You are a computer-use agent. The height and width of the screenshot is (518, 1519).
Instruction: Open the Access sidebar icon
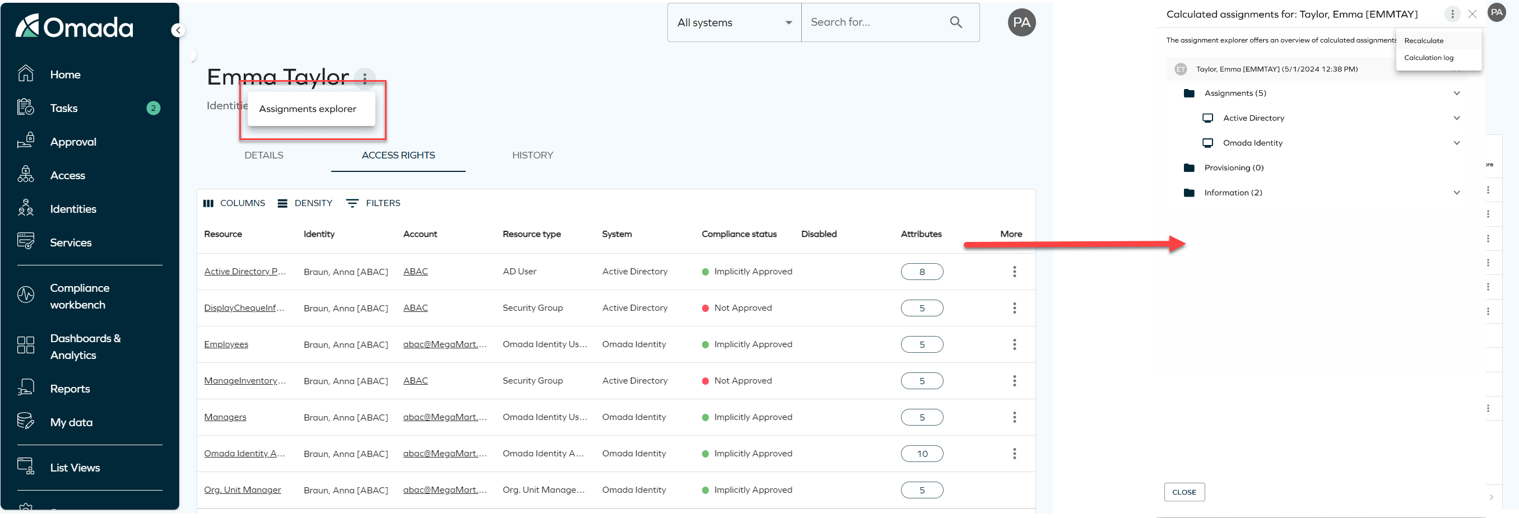click(26, 174)
